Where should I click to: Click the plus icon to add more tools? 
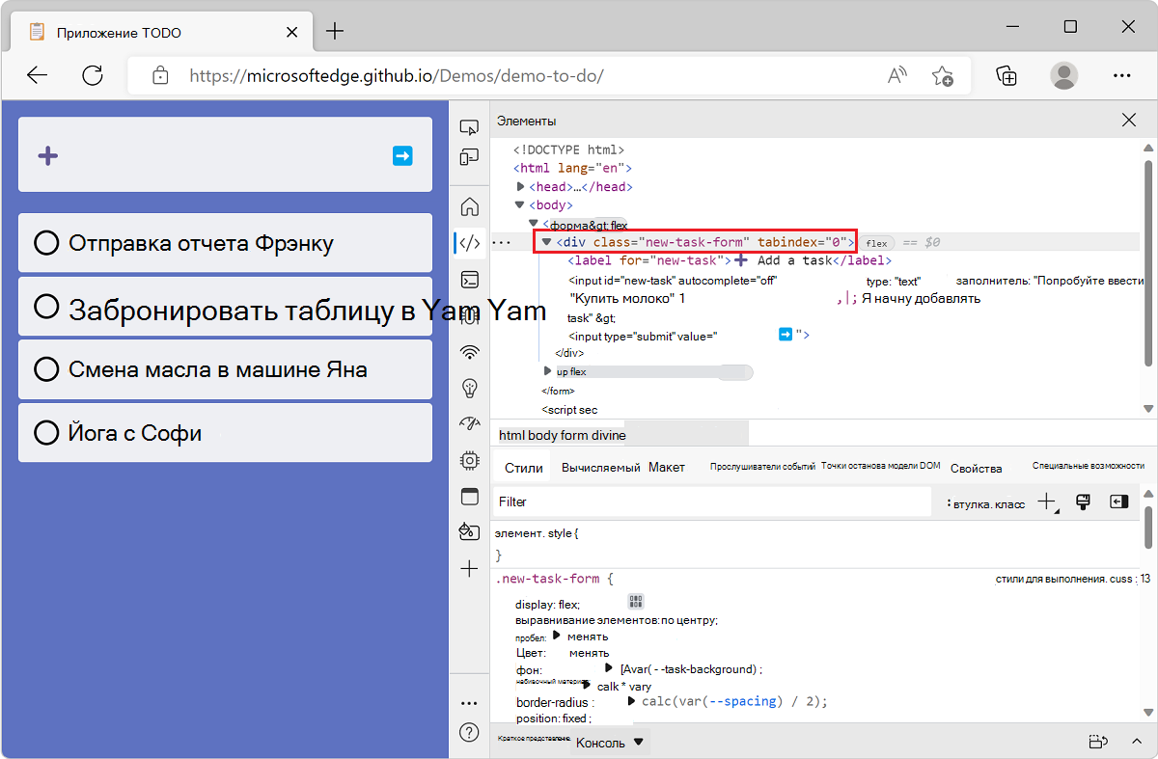tap(469, 569)
